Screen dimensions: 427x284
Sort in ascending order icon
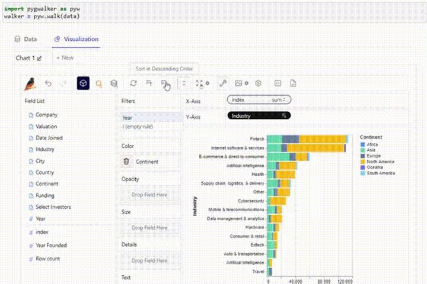(149, 83)
